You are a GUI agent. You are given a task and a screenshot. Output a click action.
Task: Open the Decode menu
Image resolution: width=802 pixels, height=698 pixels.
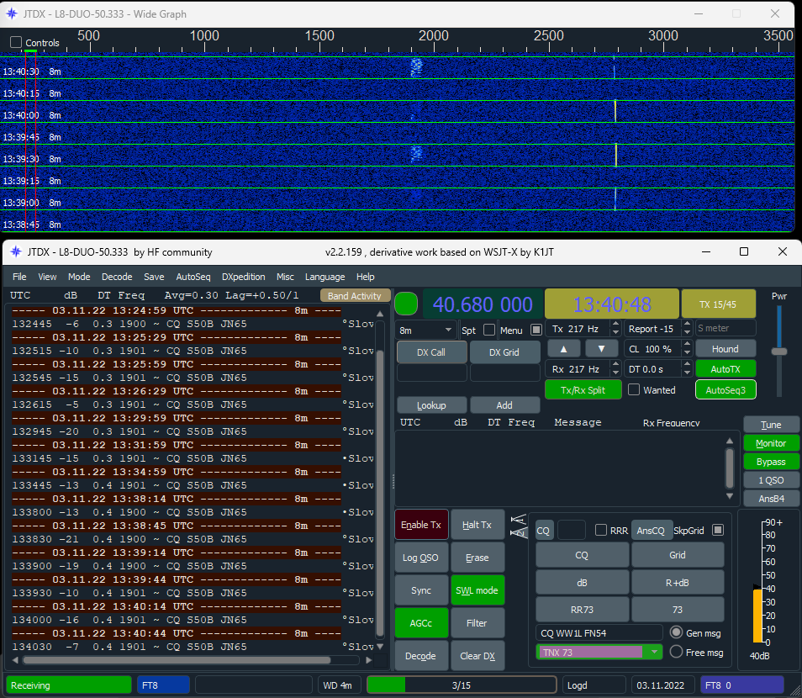117,277
